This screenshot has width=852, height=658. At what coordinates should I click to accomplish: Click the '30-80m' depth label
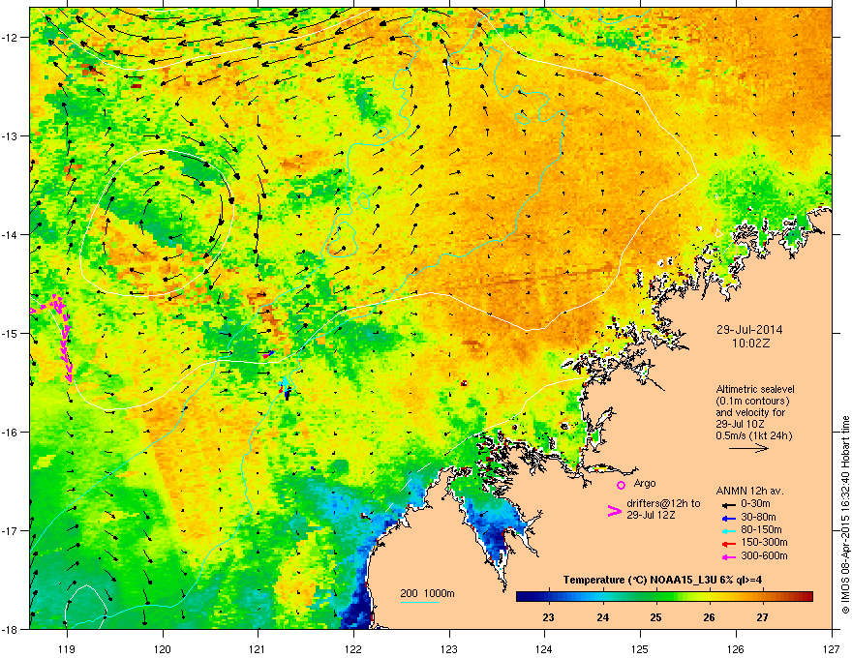[758, 517]
